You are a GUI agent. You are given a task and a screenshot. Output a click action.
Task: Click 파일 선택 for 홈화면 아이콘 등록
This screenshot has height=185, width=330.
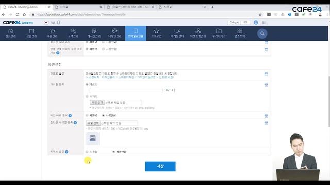(93, 123)
